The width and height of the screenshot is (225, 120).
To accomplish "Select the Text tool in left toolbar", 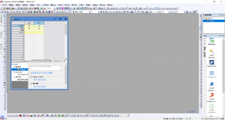I will coord(4,39).
